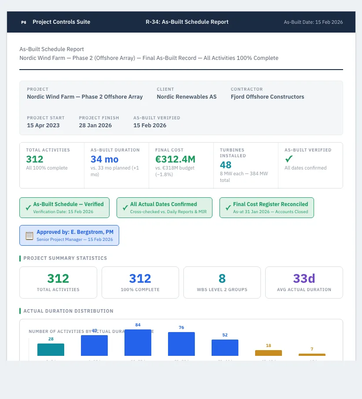Click the WBS Level 2 Groups card

point(222,282)
